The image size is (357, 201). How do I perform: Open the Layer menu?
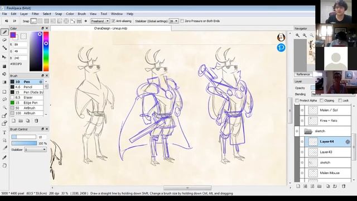click(x=24, y=14)
